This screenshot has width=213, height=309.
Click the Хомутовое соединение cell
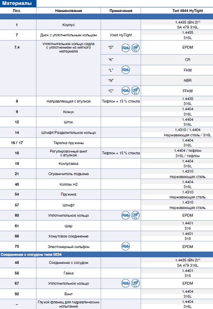[x=68, y=236]
